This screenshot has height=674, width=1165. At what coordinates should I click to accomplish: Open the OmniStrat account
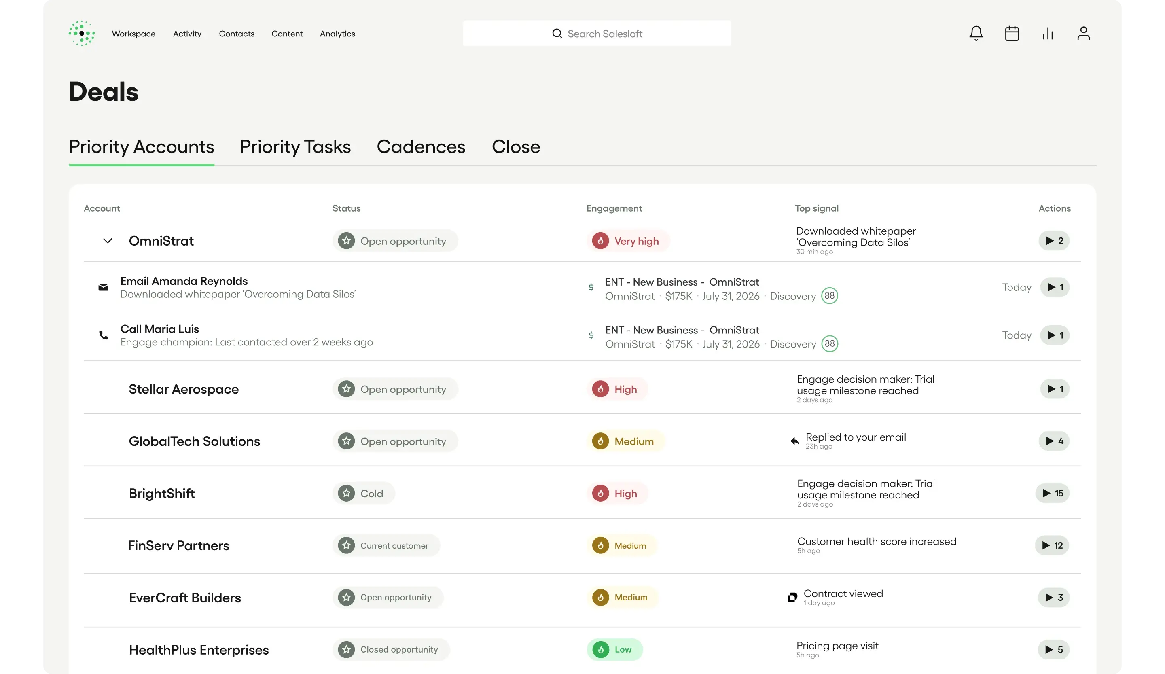(x=161, y=241)
